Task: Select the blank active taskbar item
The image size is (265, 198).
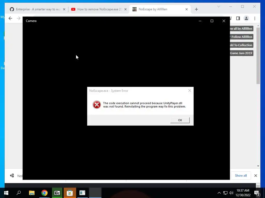Action: pyautogui.click(x=95, y=193)
